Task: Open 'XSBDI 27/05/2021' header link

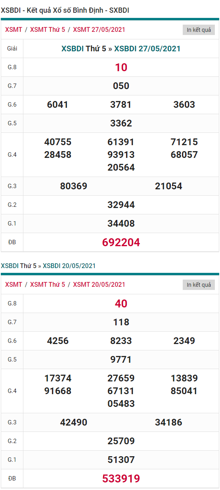Action: [147, 49]
